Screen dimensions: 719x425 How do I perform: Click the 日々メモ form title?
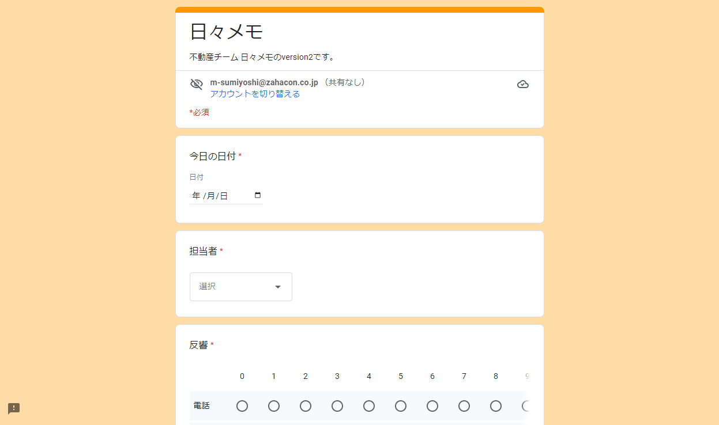click(227, 32)
